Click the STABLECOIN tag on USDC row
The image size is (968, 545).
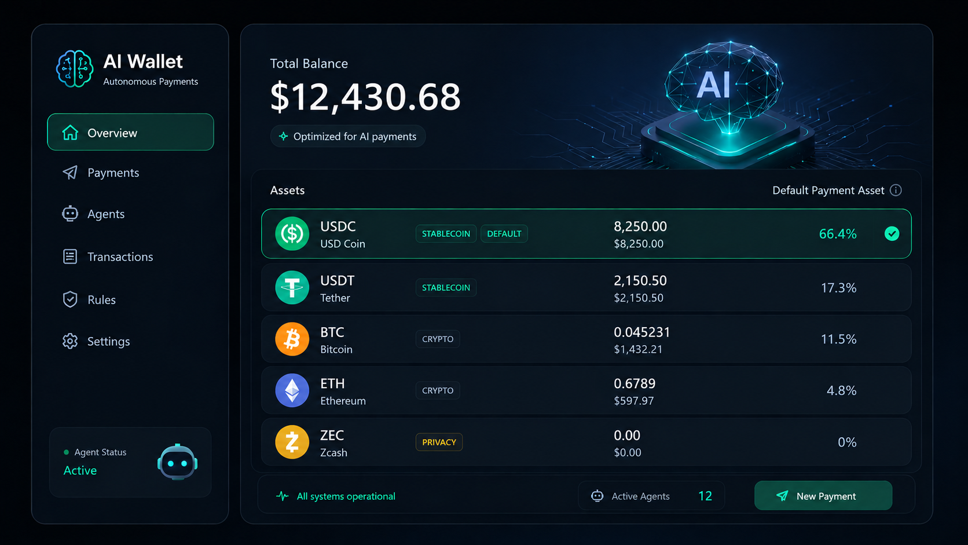(446, 233)
